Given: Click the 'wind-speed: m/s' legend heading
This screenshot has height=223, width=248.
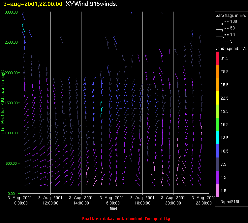Looking at the screenshot, I should (x=231, y=49).
